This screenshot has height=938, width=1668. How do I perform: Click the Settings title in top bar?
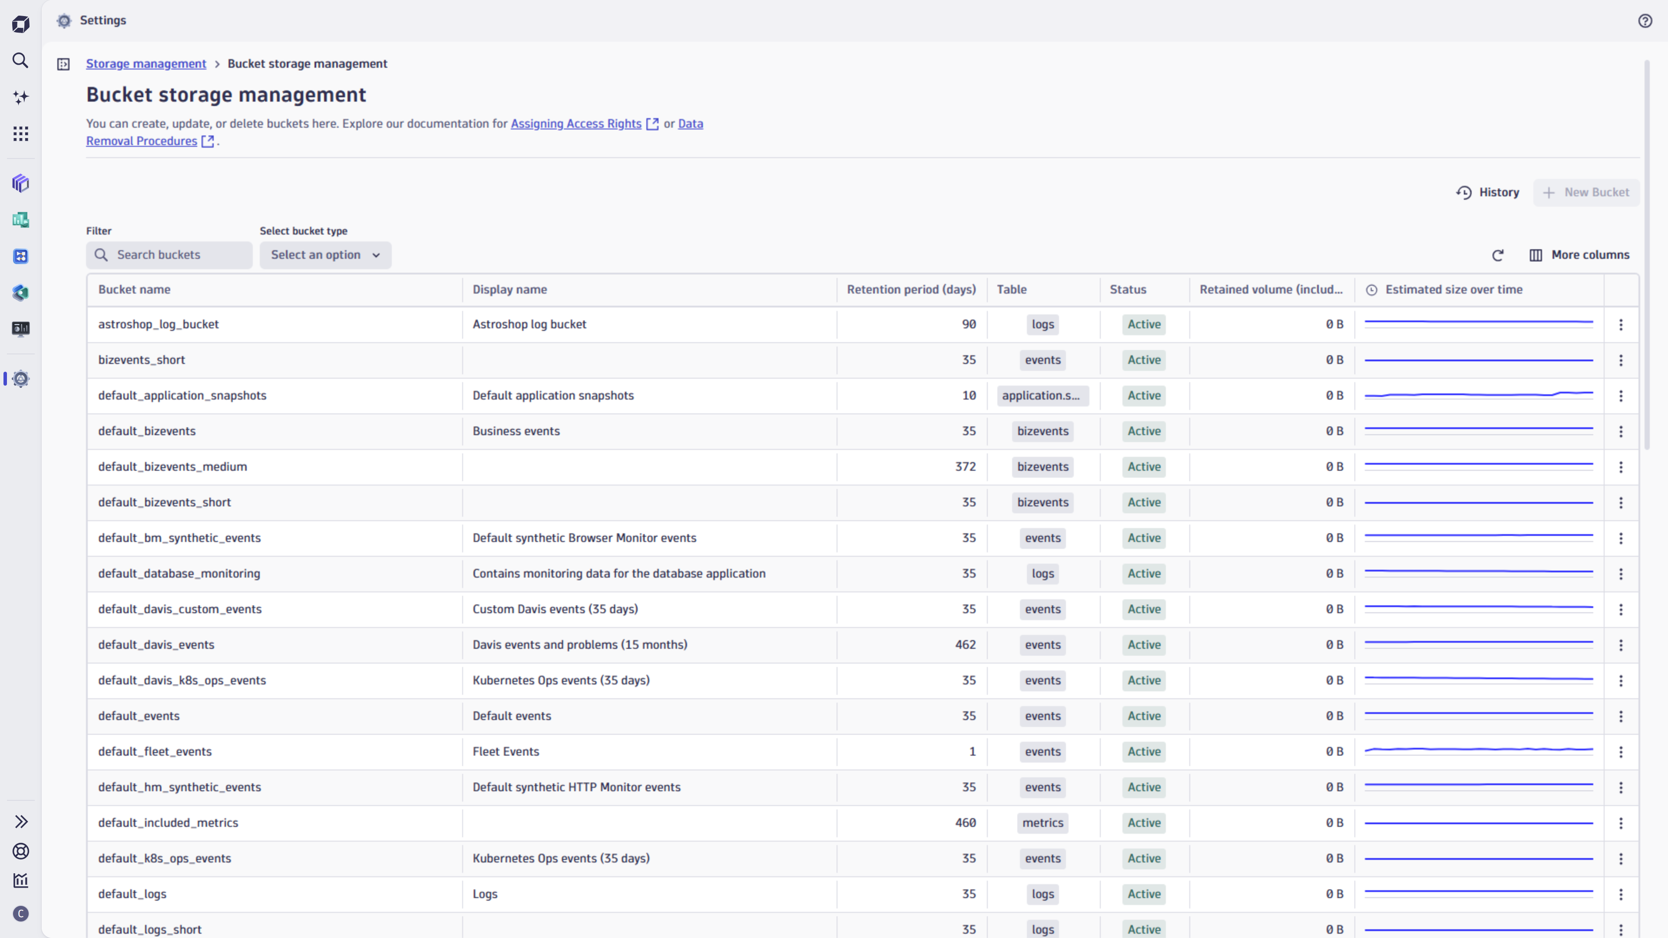(103, 21)
